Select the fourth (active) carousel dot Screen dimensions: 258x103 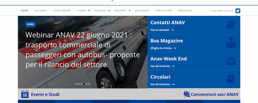pos(84,84)
